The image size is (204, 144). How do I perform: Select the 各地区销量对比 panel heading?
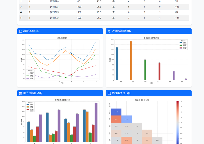[x=121, y=31]
